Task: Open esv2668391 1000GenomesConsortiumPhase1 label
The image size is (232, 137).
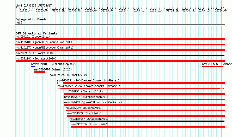Action: (x=88, y=80)
